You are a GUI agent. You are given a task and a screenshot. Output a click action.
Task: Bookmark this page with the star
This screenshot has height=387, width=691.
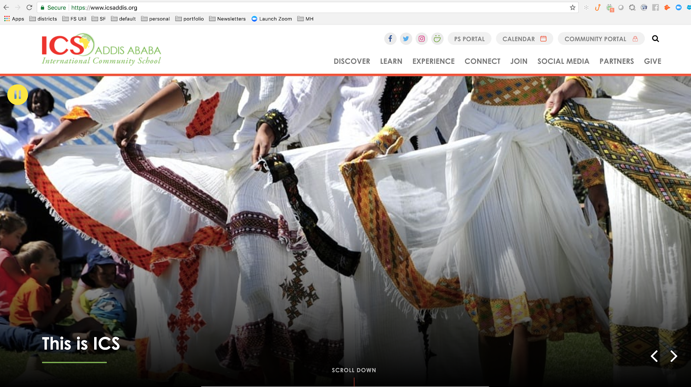pos(573,7)
